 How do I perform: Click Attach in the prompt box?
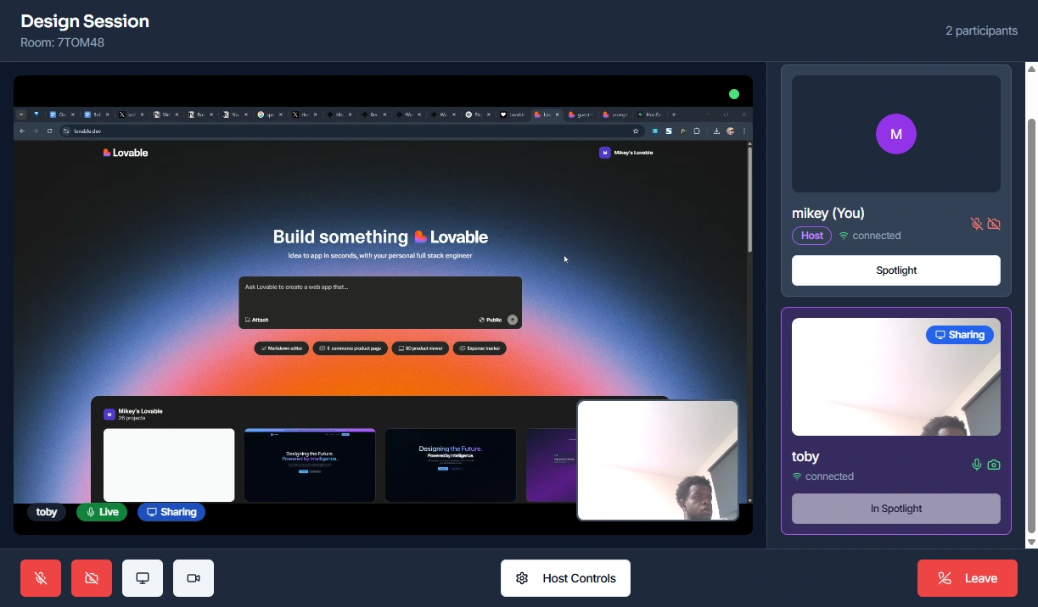[256, 320]
